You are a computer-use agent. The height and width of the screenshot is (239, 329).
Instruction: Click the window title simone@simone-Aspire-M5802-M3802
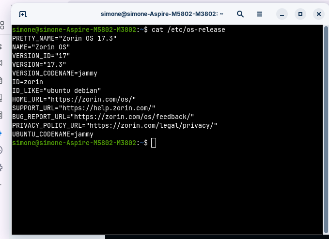(162, 14)
